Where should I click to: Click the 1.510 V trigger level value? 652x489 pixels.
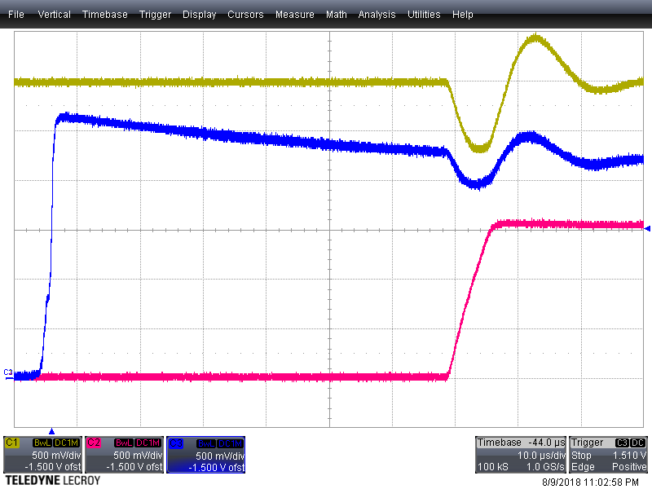(x=629, y=456)
